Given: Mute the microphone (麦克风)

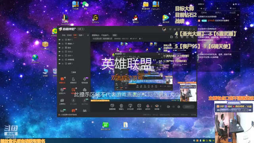Looking at the screenshot, I should pos(148,107).
